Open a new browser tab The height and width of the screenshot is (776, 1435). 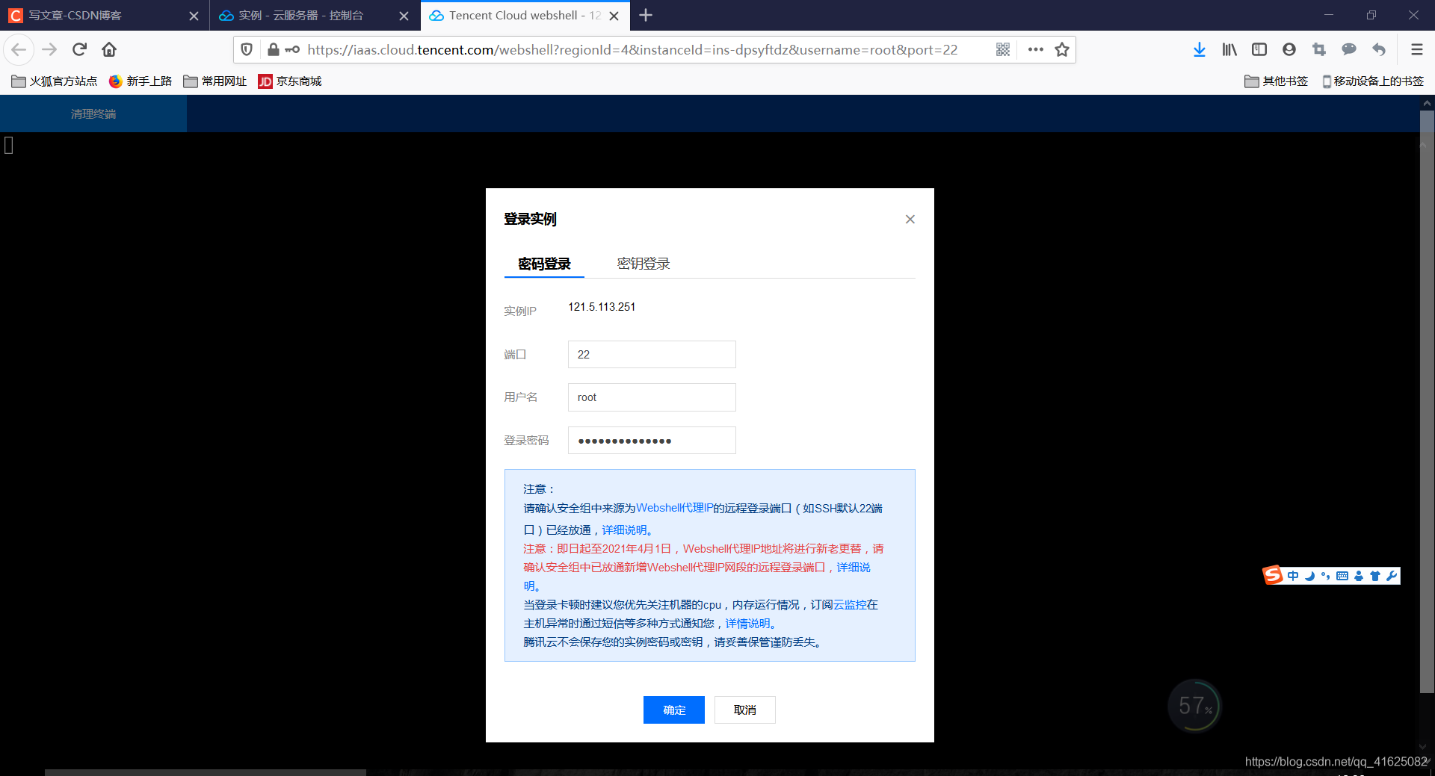click(646, 15)
